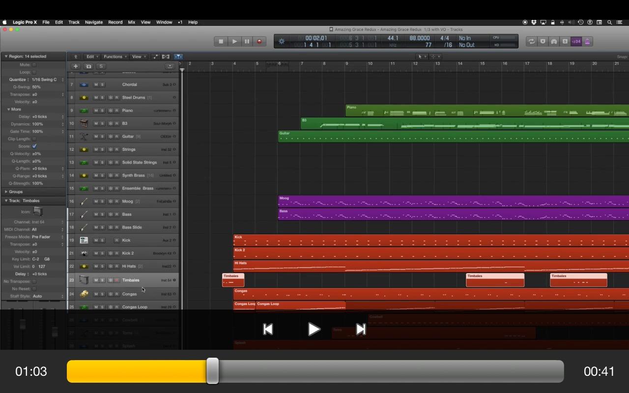Click the Timbales track instrument icon
This screenshot has width=629, height=393.
point(84,280)
